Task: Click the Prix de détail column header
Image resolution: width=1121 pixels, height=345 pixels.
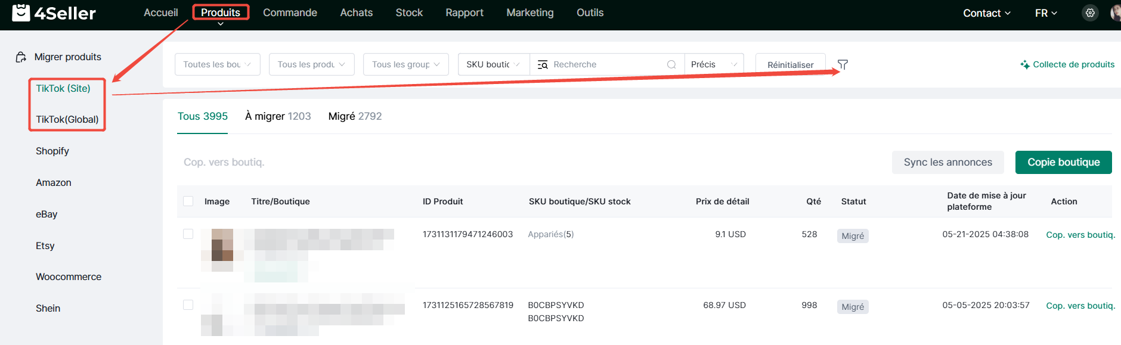Action: 723,201
